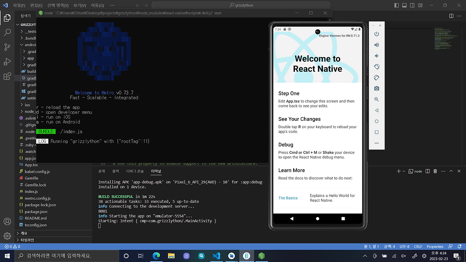Change the CRLF line ending setting

418,246
